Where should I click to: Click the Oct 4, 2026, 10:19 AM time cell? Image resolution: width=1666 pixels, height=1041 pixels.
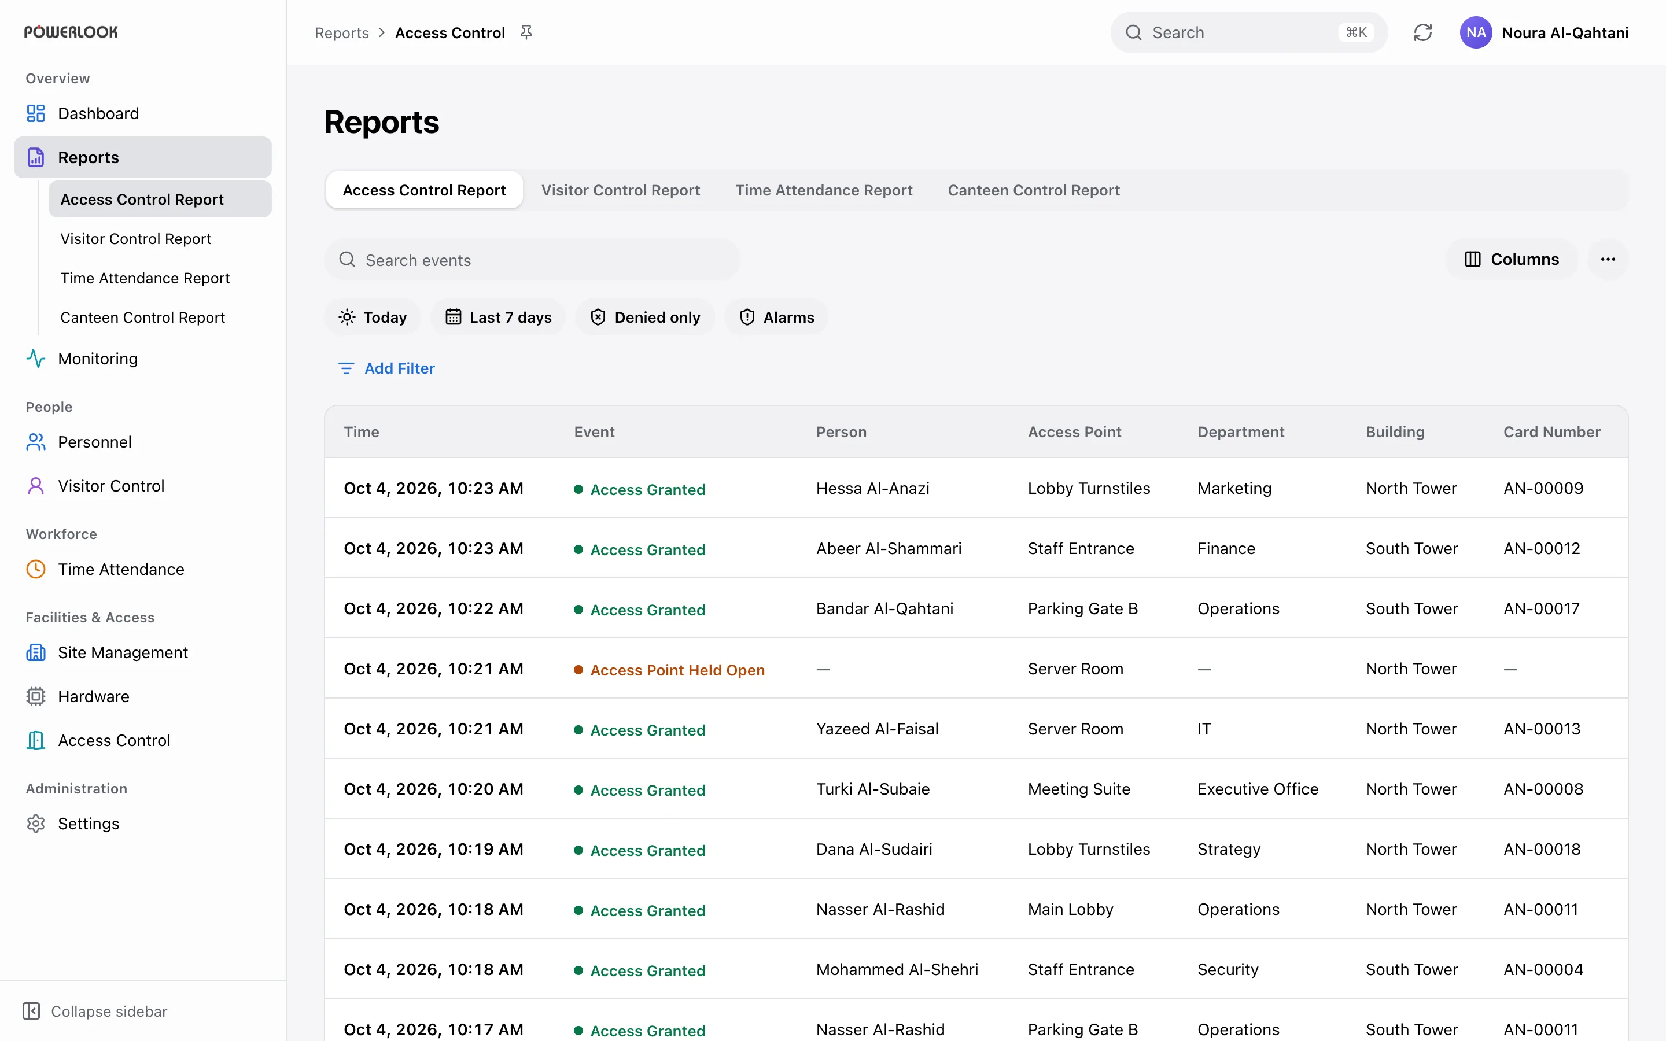[x=433, y=849]
